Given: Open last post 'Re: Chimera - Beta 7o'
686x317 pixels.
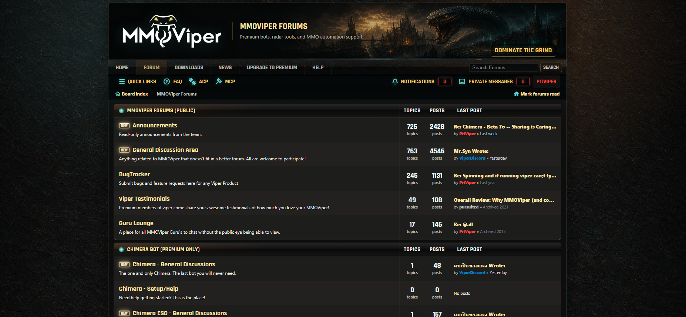Looking at the screenshot, I should [x=505, y=127].
